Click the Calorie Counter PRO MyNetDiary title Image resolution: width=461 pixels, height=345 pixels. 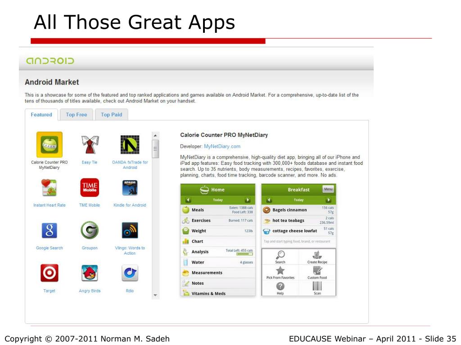tap(224, 135)
